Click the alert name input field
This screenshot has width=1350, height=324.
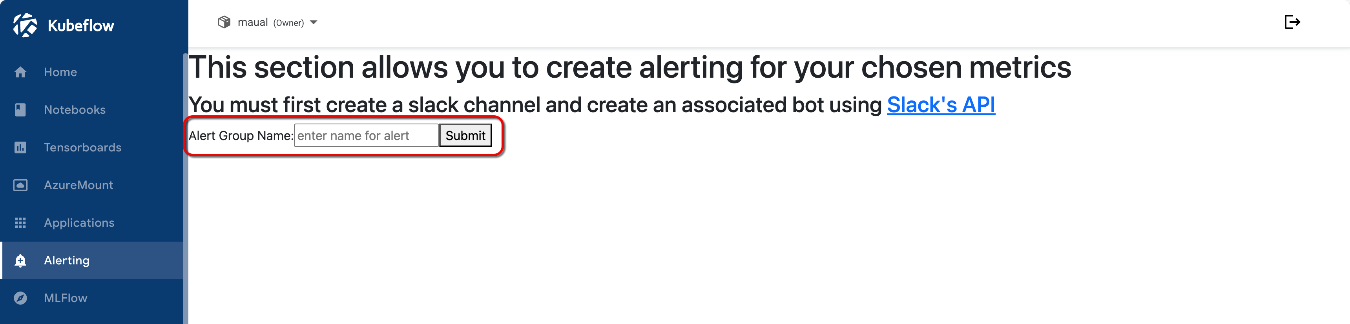[x=366, y=135]
